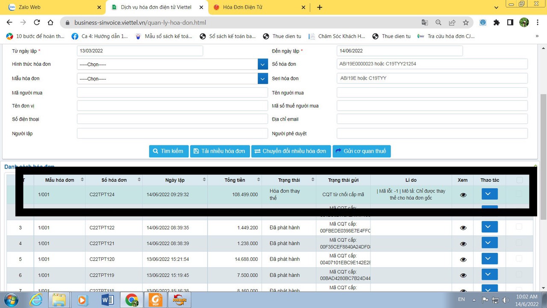
Task: Click the Tìm kiếm search button
Action: tap(168, 151)
